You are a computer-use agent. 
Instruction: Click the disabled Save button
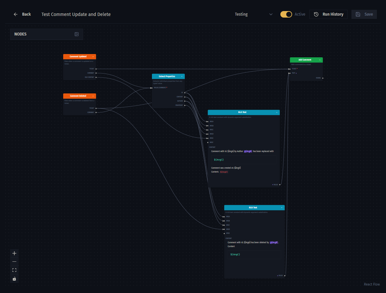point(364,14)
